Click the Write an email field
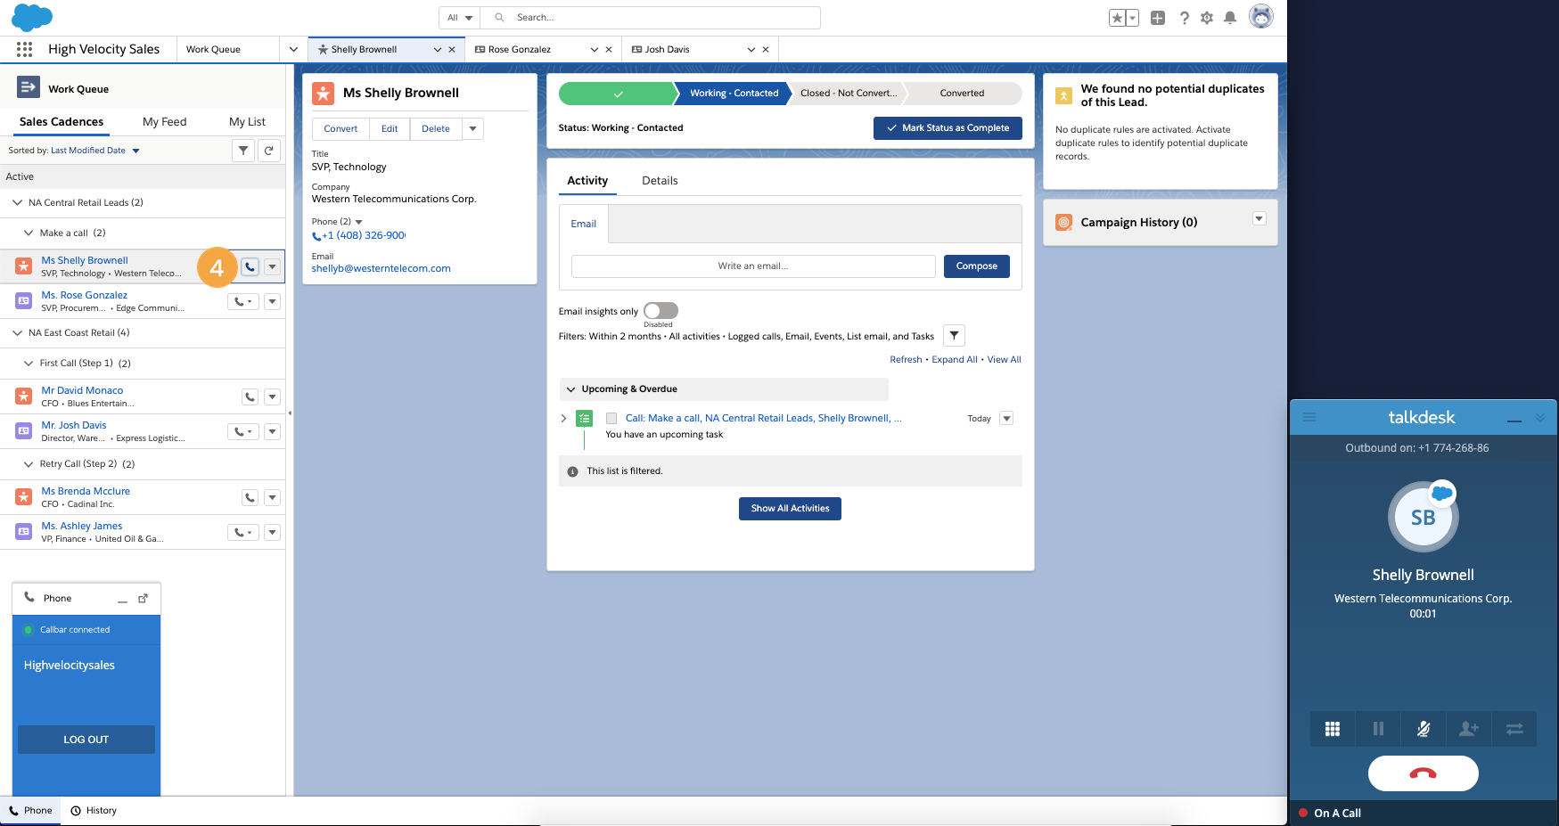This screenshot has width=1559, height=826. pos(753,266)
